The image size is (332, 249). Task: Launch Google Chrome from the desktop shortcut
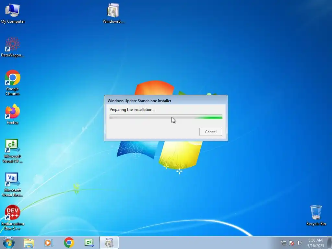coord(13,83)
